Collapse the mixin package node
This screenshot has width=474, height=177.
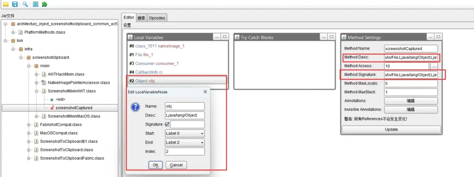click(29, 66)
